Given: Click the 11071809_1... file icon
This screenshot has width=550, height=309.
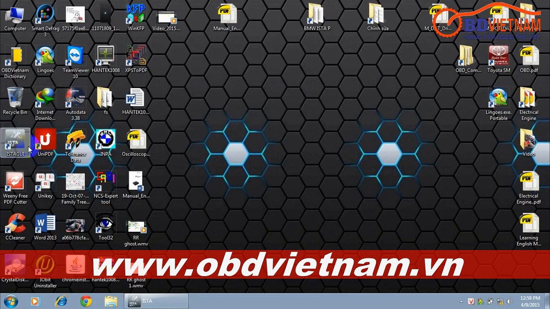Looking at the screenshot, I should tap(106, 18).
